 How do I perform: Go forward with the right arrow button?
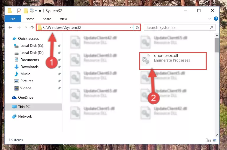click(19, 27)
